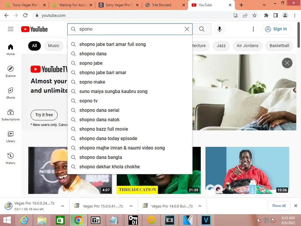301x226 pixels.
Task: Choose suggestion sopno jabe
Action: pos(130,63)
